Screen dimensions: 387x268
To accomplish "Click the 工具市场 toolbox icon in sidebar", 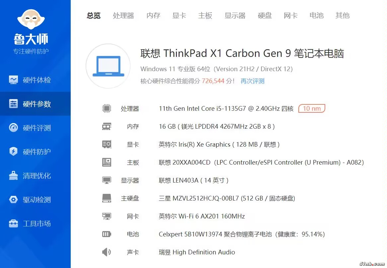I will click(x=14, y=223).
